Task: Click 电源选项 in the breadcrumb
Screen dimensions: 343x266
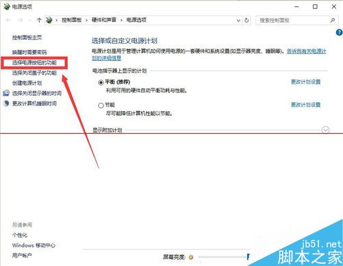Action: (x=137, y=20)
